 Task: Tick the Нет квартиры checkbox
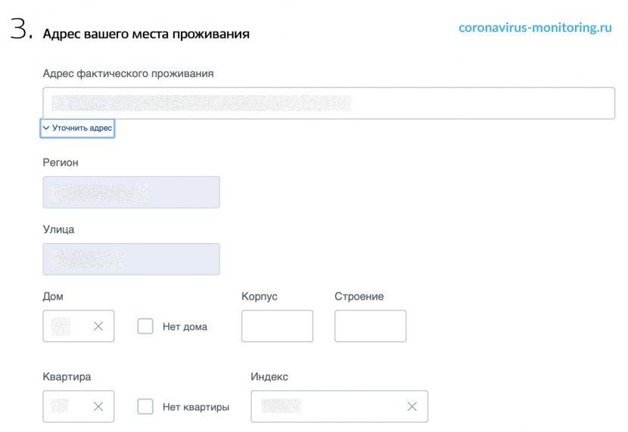coord(145,406)
